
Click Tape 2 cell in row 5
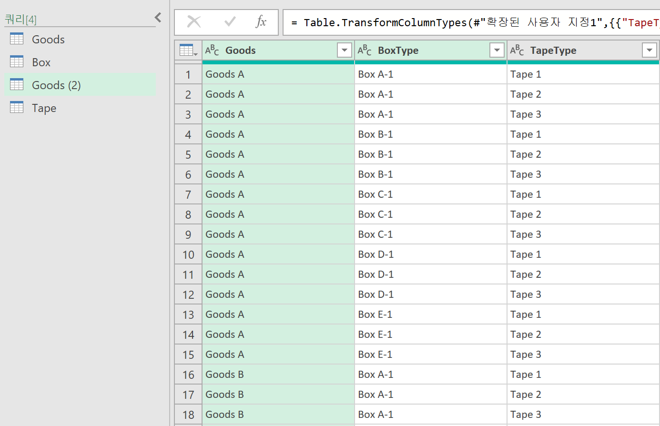tap(583, 154)
